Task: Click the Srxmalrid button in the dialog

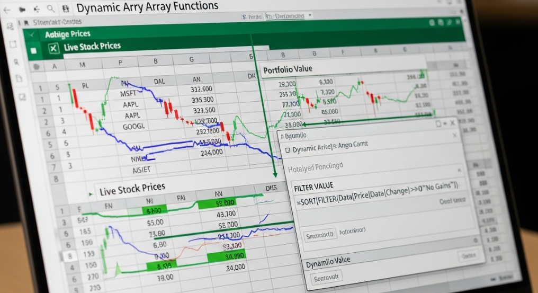Action: click(319, 235)
